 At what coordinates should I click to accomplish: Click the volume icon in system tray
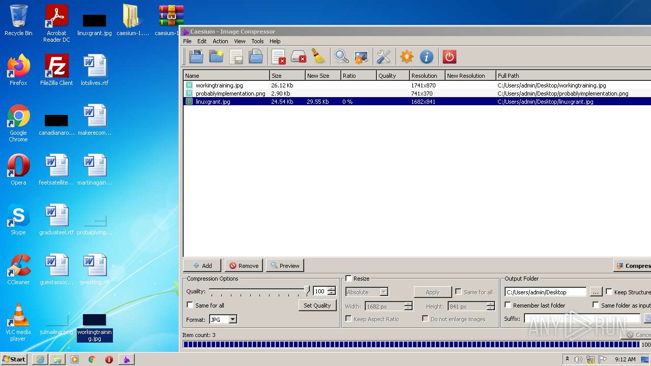point(578,359)
